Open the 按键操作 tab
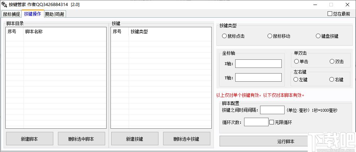The image size is (356, 152). [33, 14]
